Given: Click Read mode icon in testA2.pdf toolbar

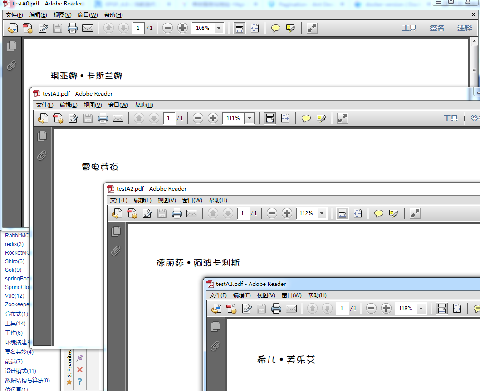Looking at the screenshot, I should (x=415, y=213).
